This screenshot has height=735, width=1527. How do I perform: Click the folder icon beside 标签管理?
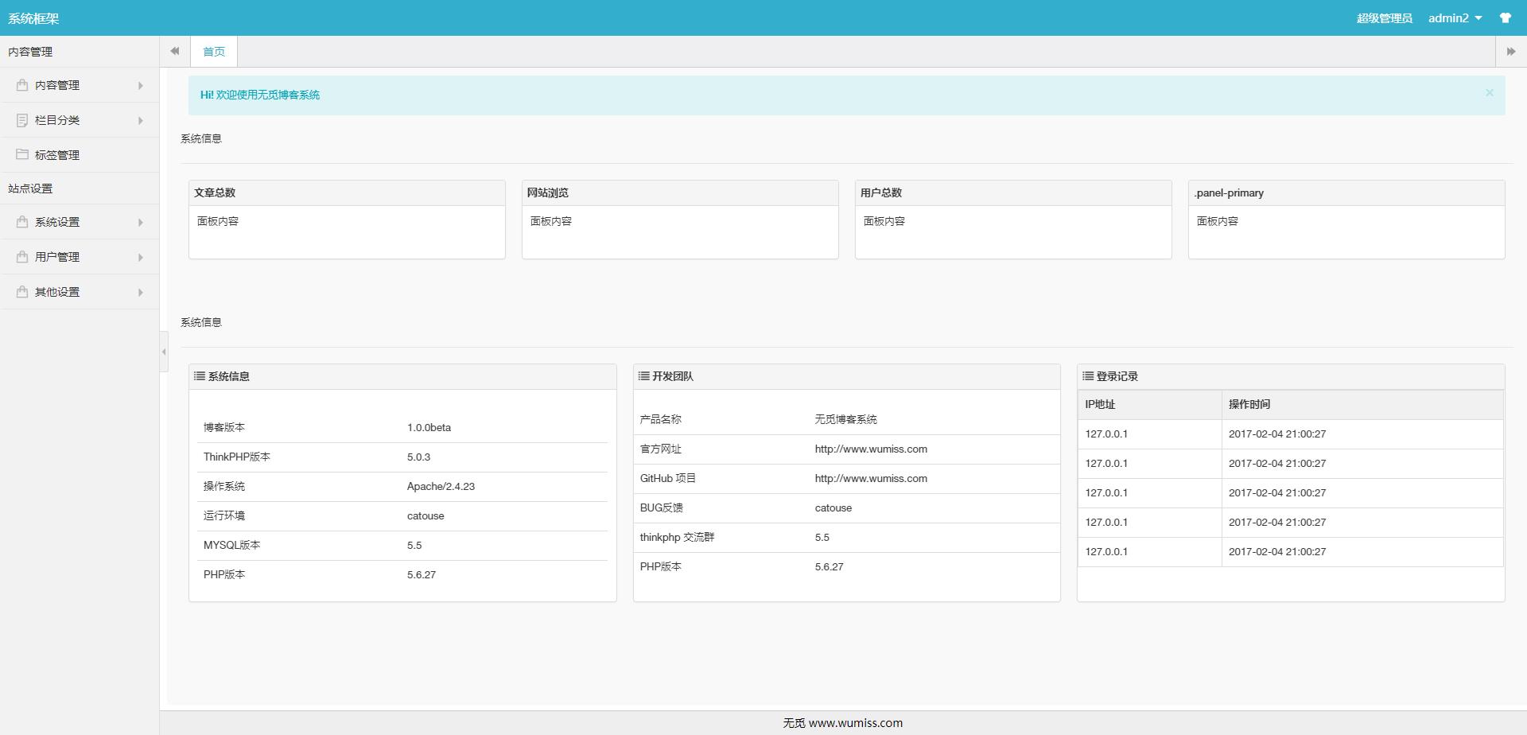click(22, 154)
